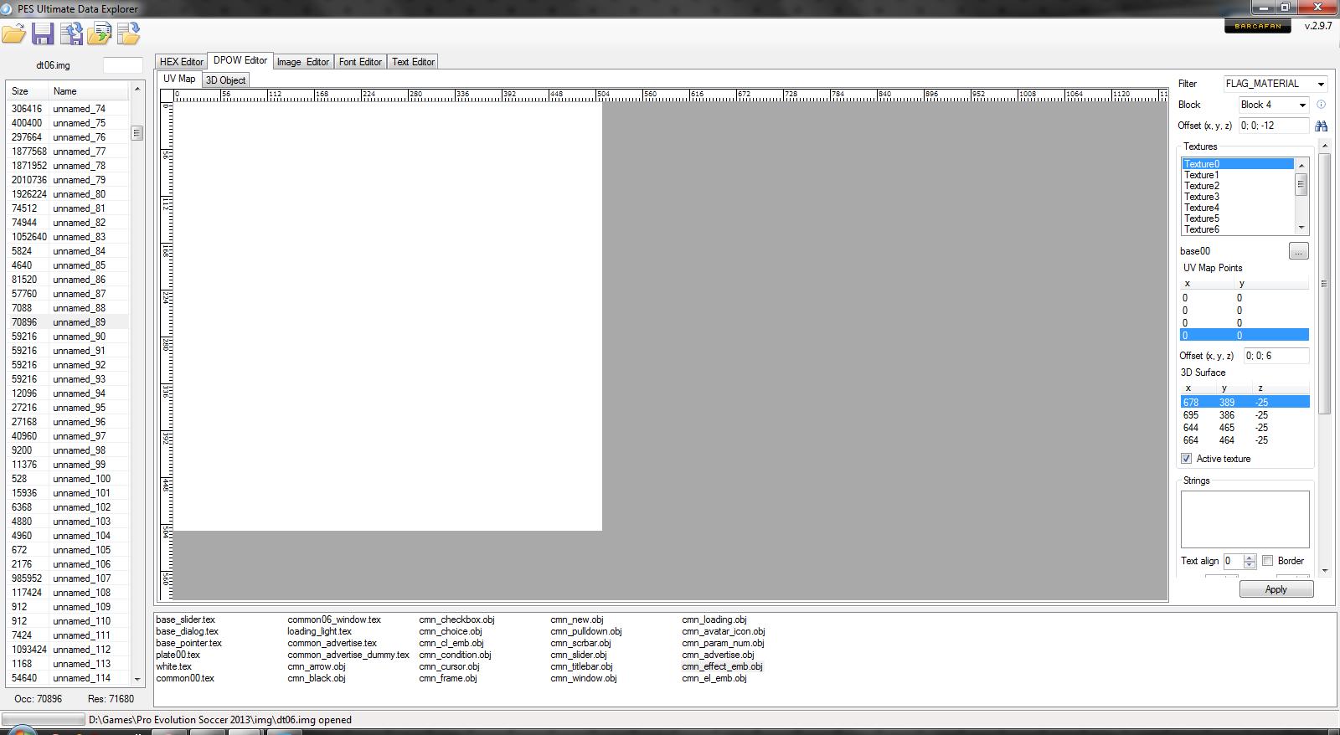1340x735 pixels.
Task: Click the file list vertical scrollbar thumb
Action: [x=137, y=132]
